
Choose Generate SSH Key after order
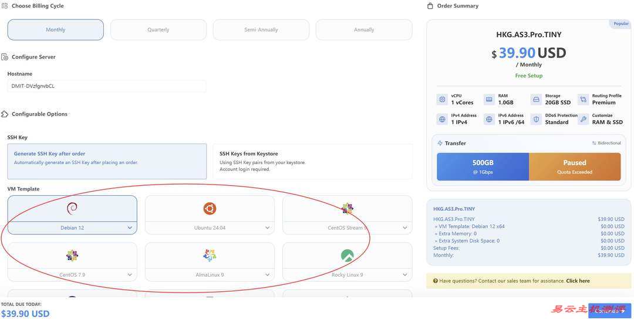pos(107,161)
